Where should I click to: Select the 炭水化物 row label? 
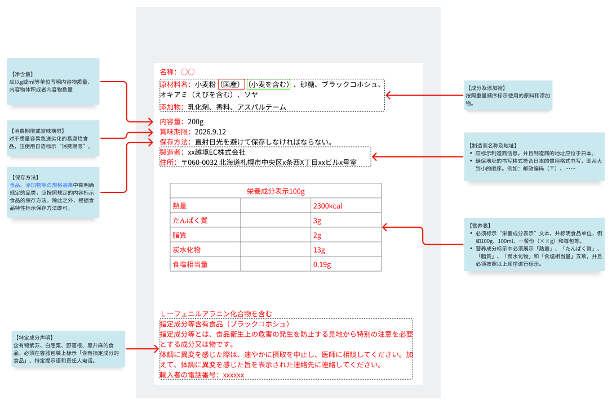[187, 250]
